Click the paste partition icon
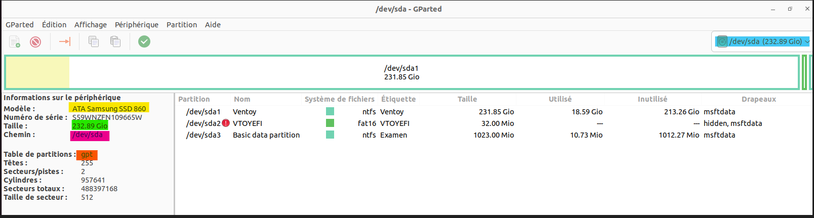 [x=115, y=41]
